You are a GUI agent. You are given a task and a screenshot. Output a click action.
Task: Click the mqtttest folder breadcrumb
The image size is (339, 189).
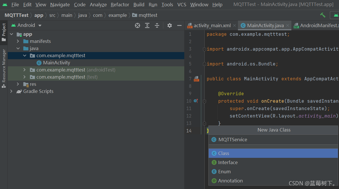point(145,15)
